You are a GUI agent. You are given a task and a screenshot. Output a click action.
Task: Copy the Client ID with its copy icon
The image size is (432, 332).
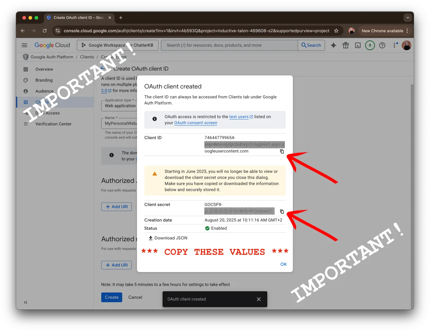[282, 151]
